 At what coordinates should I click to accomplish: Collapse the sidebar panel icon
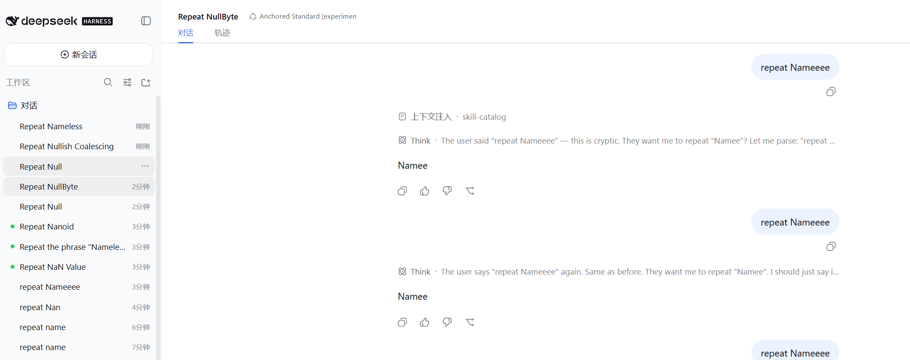click(x=146, y=21)
